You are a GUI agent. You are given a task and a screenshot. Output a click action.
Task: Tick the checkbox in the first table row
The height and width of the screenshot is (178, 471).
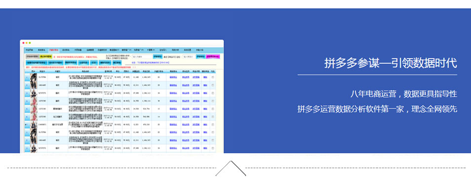click(213, 77)
